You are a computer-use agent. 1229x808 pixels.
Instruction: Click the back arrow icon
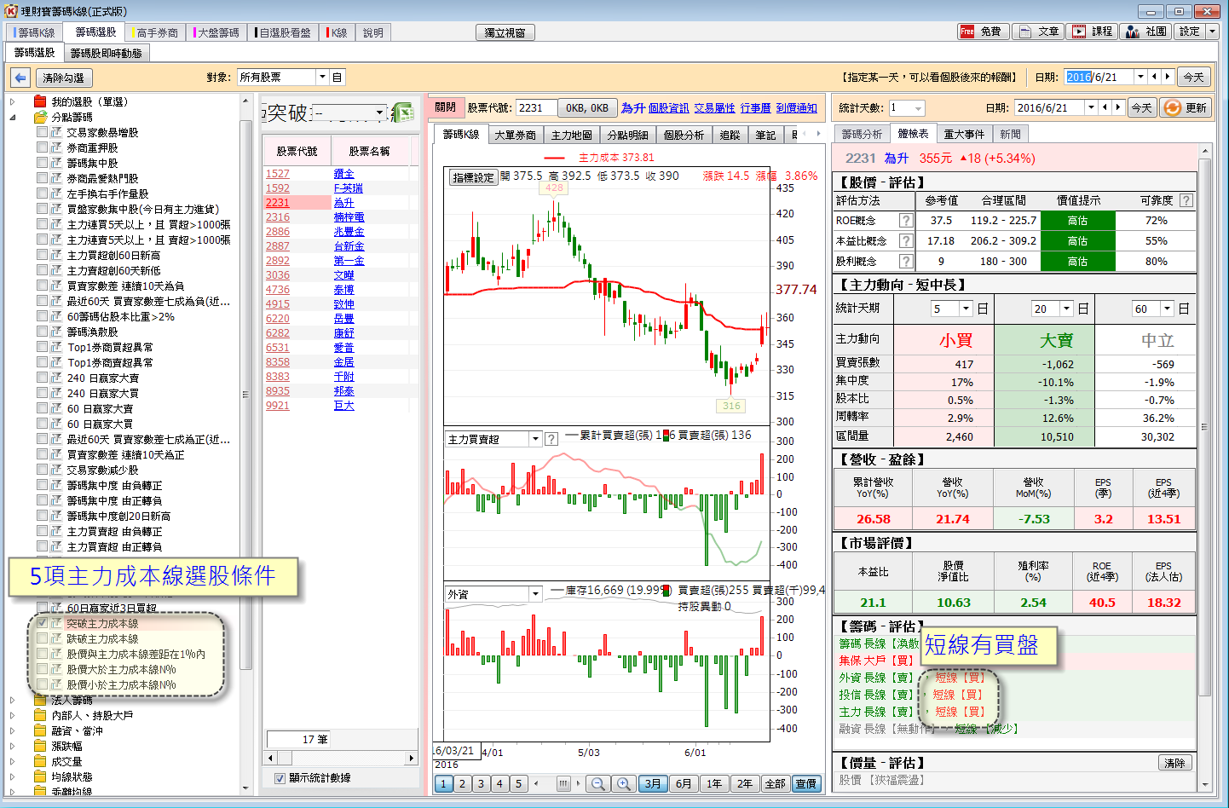(21, 78)
